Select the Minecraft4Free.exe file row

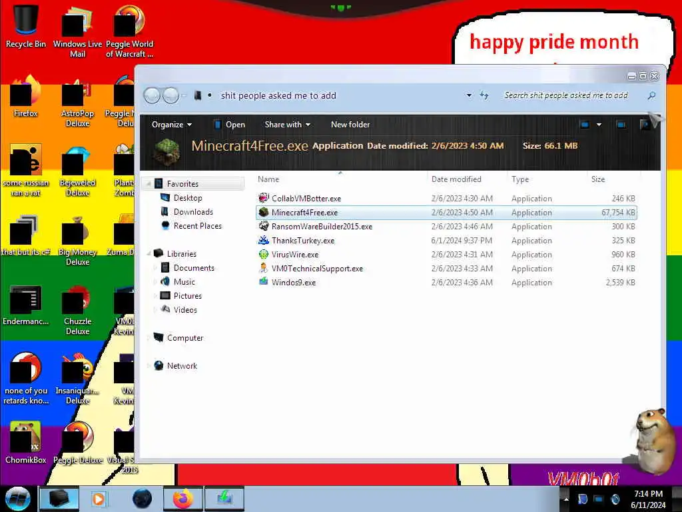(x=446, y=213)
